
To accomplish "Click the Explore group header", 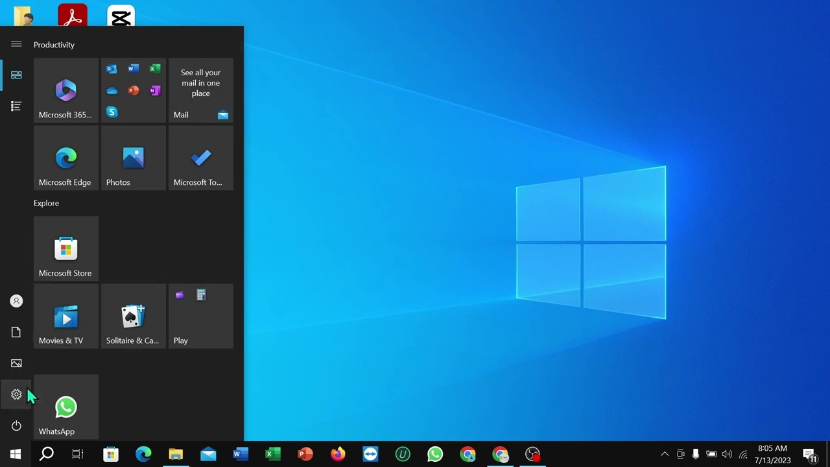I will click(x=46, y=203).
